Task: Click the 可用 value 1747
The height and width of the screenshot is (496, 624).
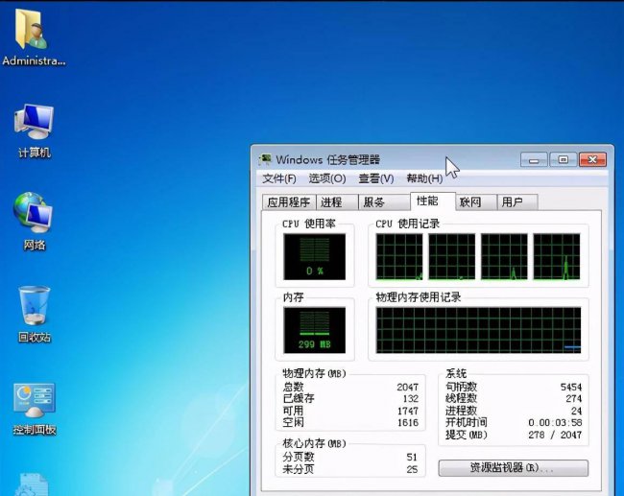Action: tap(407, 411)
